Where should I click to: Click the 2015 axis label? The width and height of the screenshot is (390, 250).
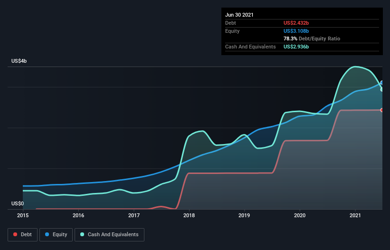pos(23,215)
